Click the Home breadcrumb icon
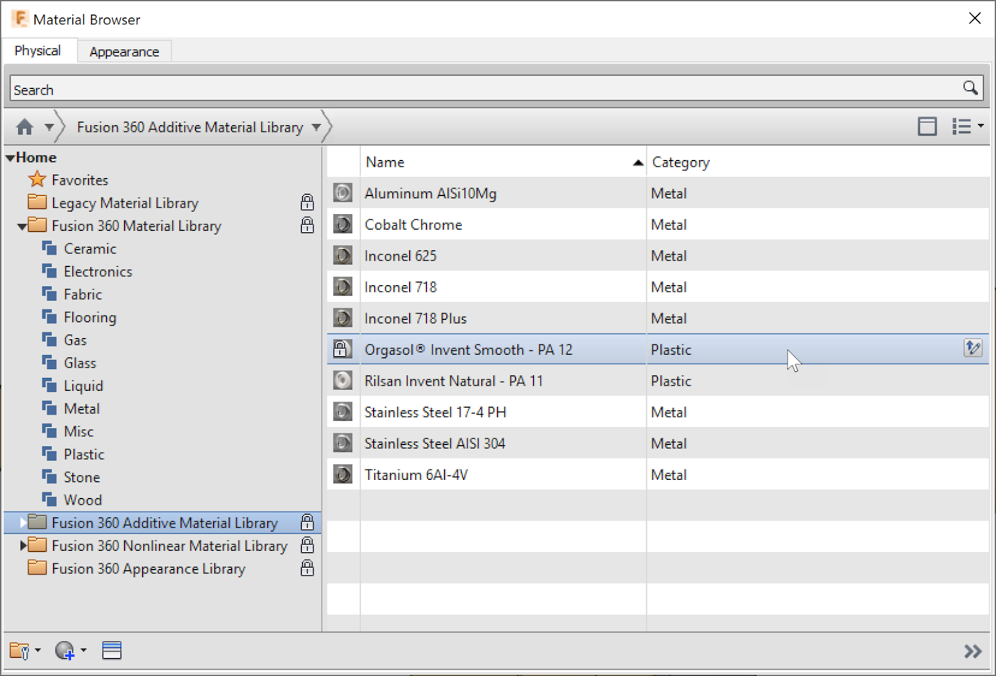The width and height of the screenshot is (996, 676). point(25,127)
